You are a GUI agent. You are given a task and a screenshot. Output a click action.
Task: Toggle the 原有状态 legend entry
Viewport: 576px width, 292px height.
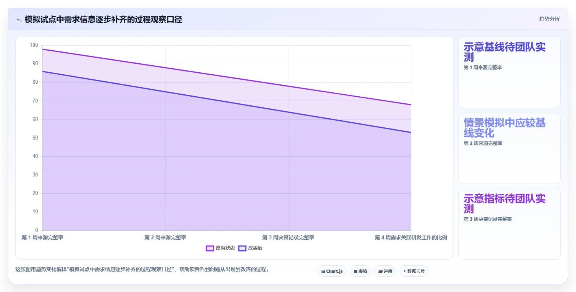[x=221, y=248]
